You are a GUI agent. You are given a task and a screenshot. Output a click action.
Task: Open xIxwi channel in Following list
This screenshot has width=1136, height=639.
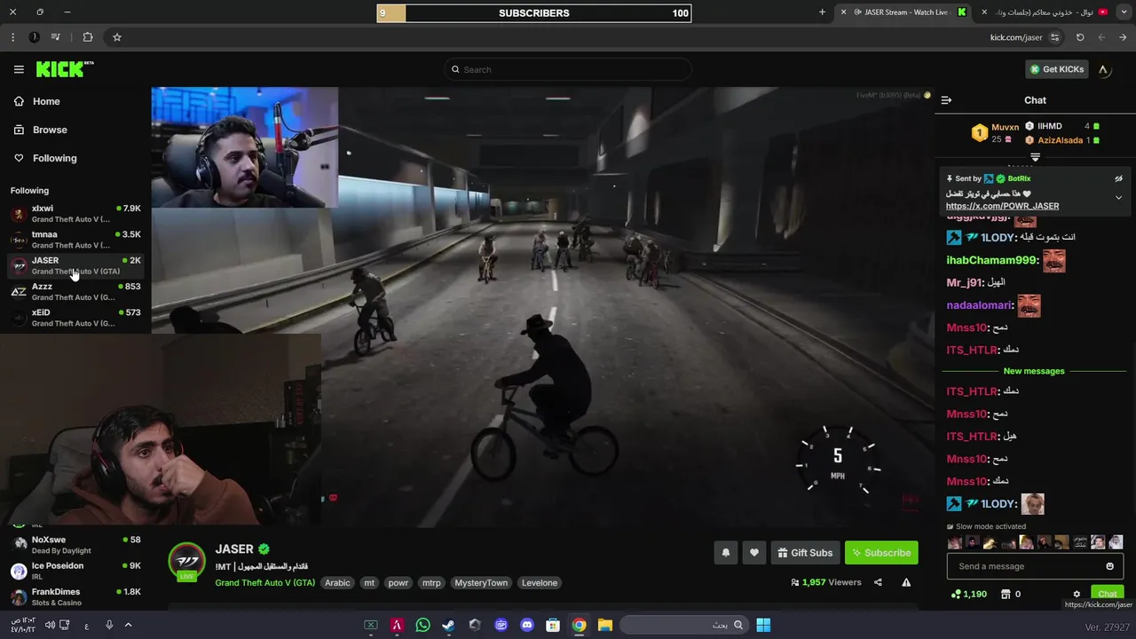[x=75, y=214]
